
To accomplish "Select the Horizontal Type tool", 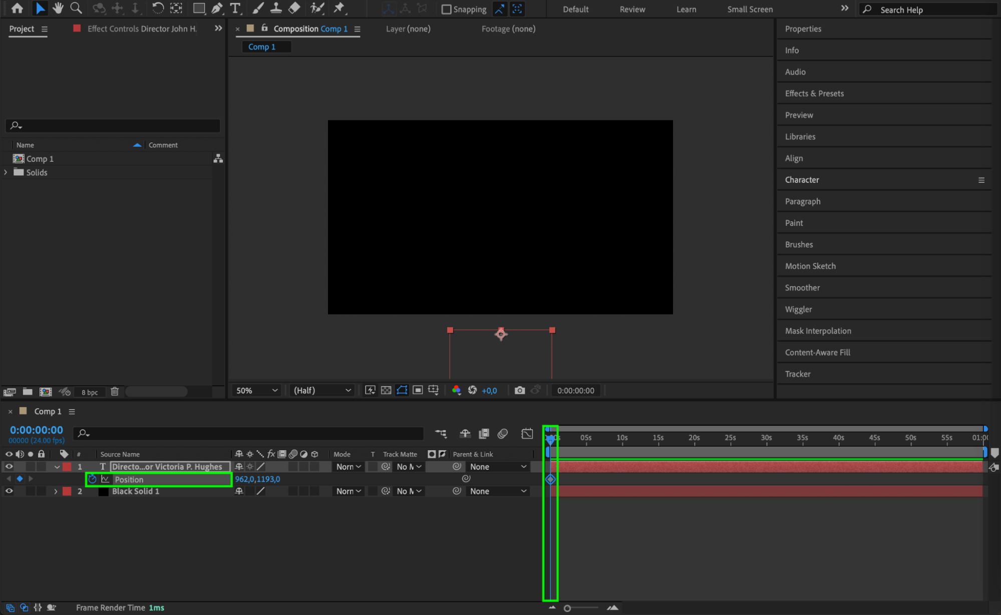I will pos(235,8).
